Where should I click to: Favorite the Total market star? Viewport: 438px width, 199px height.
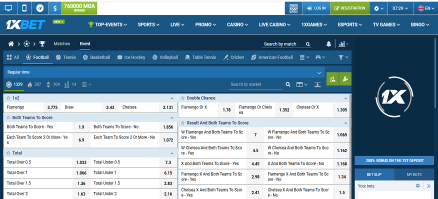(x=8, y=153)
